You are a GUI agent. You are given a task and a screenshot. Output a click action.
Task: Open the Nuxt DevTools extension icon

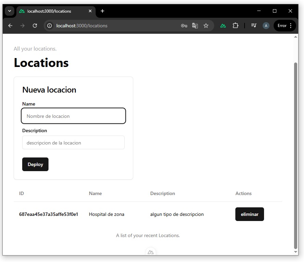pyautogui.click(x=223, y=26)
